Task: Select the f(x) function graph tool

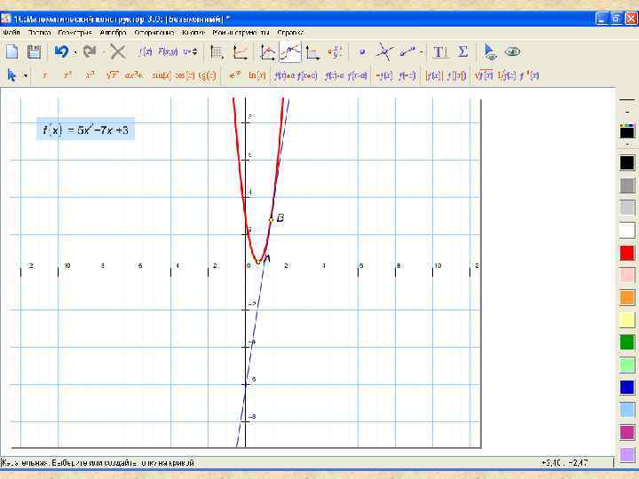Action: point(145,51)
